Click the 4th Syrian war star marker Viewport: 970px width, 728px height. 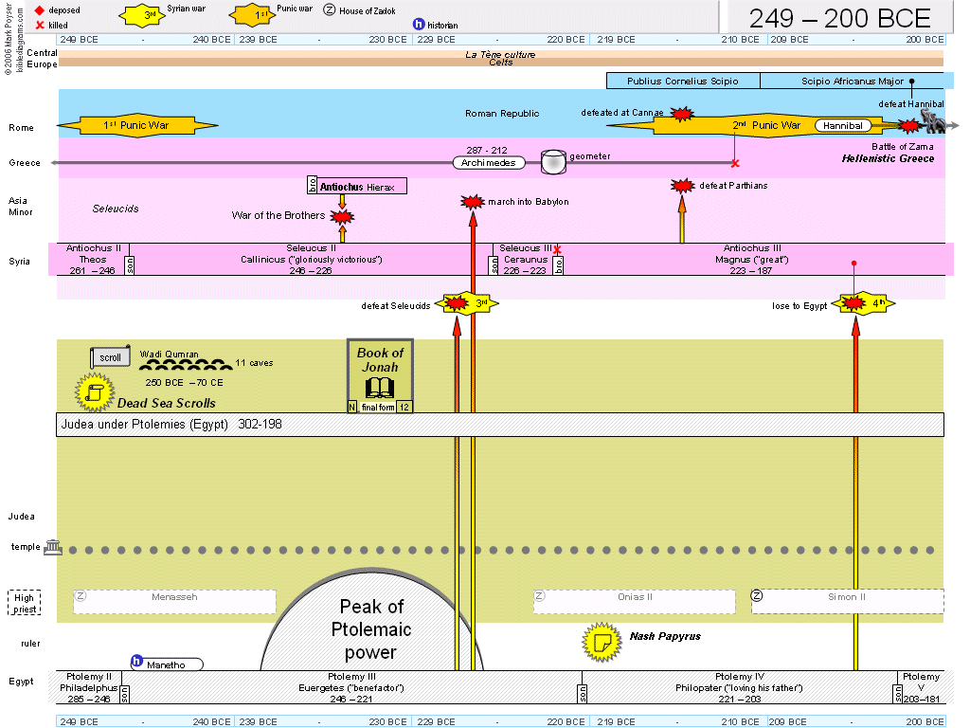coord(855,303)
